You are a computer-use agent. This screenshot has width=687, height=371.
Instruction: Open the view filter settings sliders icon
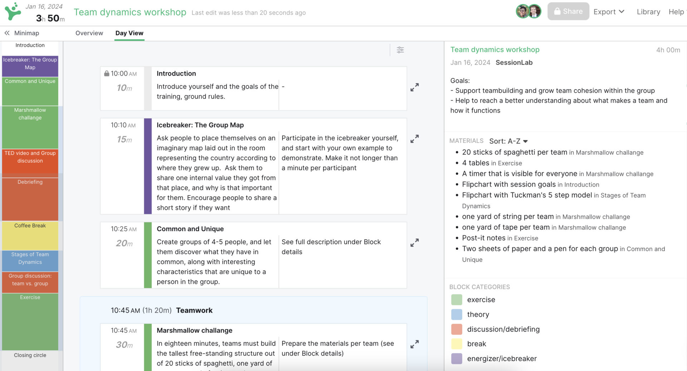400,50
